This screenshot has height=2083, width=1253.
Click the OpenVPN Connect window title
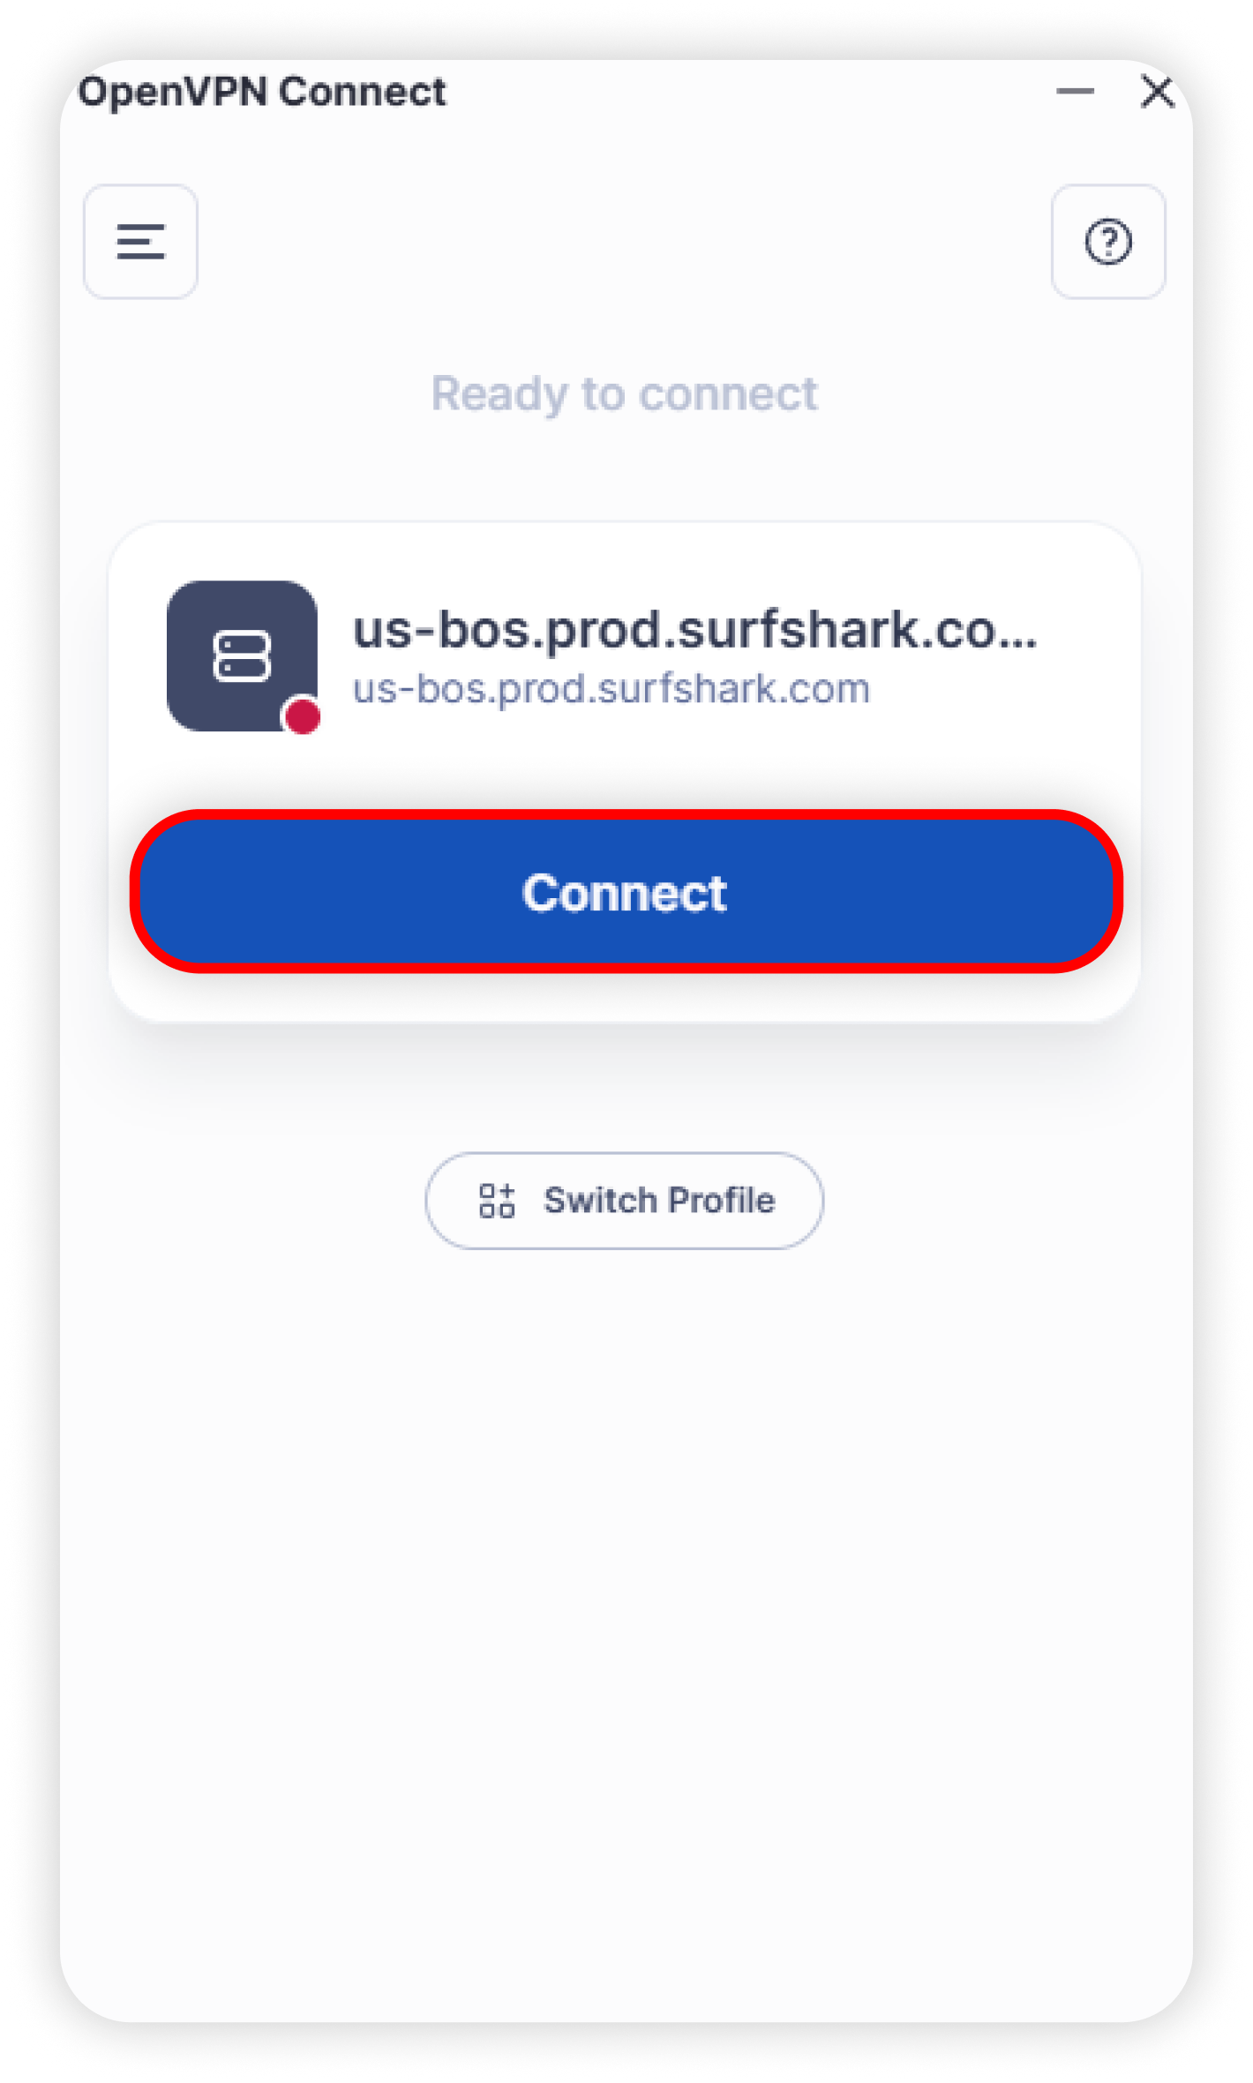tap(262, 92)
